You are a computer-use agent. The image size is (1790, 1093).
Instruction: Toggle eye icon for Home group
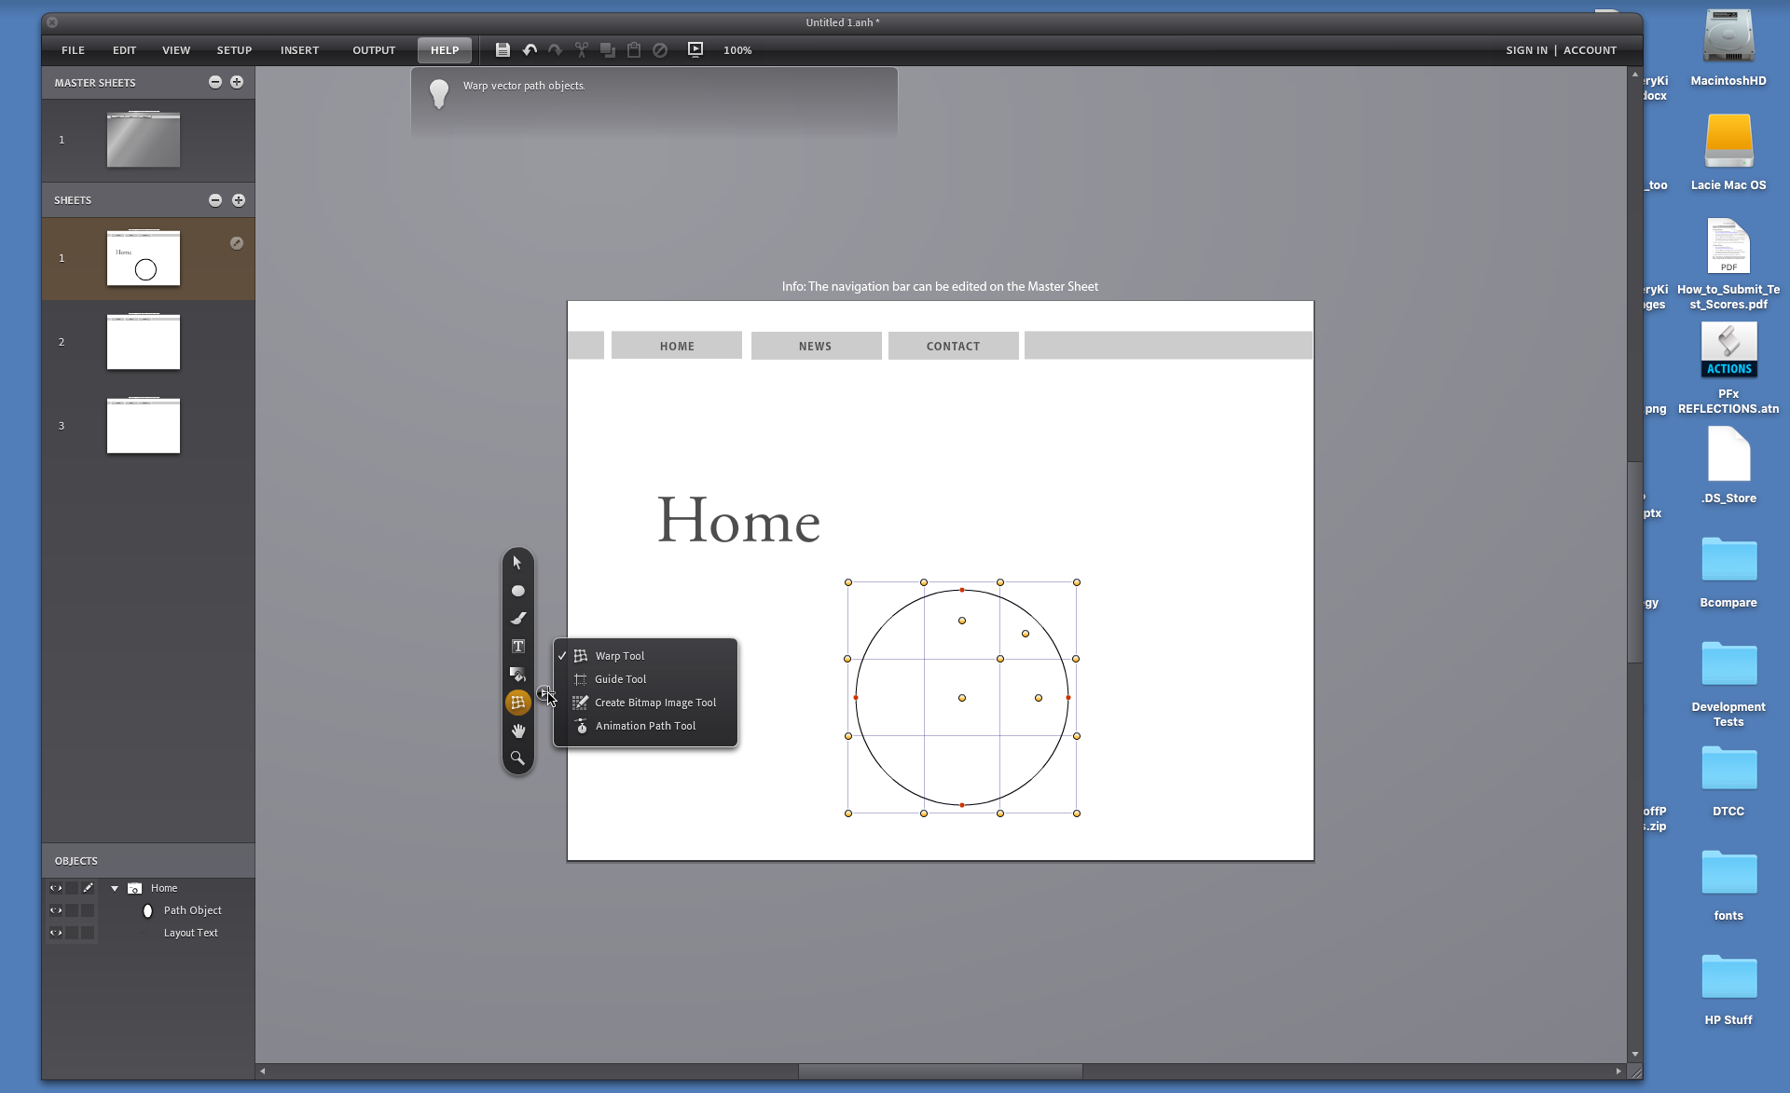click(56, 888)
